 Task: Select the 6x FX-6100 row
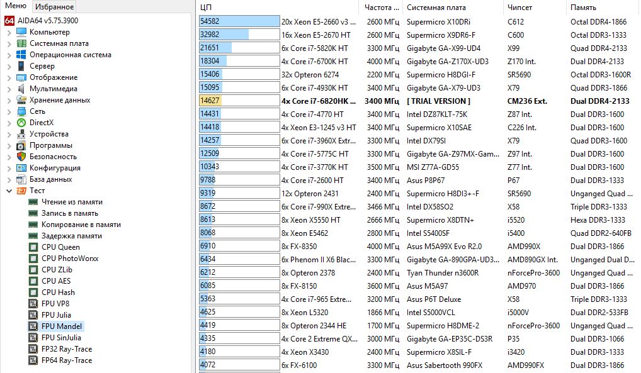tap(419, 365)
